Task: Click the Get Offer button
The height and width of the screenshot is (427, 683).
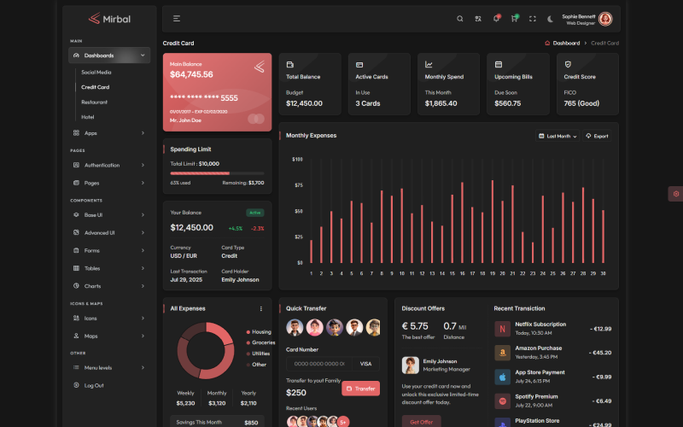Action: coord(420,421)
